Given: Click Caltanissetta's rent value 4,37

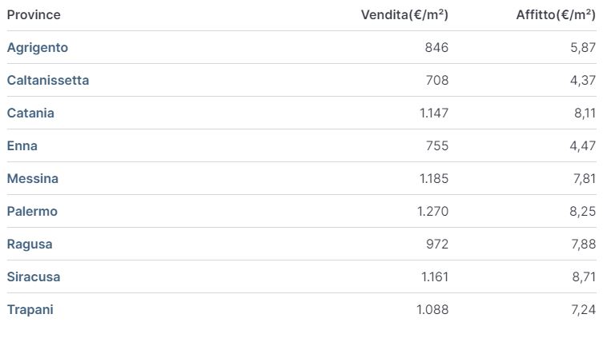Looking at the screenshot, I should coord(583,81).
